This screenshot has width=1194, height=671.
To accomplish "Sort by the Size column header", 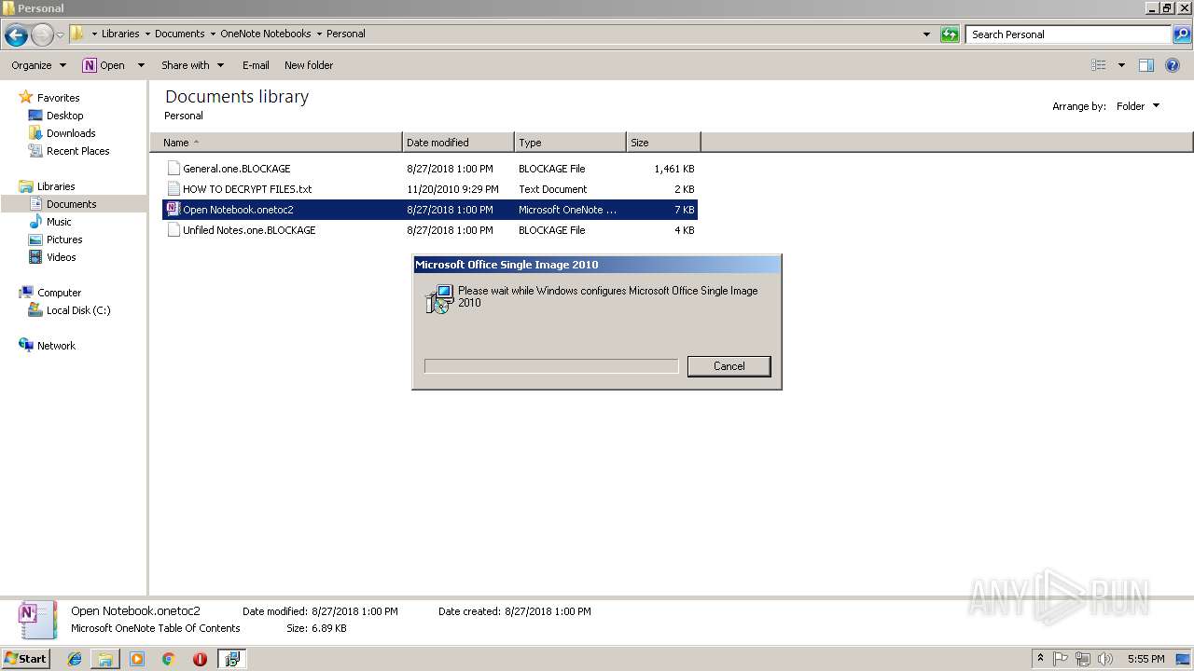I will tap(663, 143).
